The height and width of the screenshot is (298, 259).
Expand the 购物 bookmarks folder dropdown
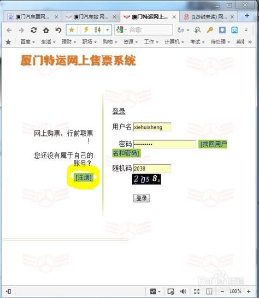[x=110, y=41]
